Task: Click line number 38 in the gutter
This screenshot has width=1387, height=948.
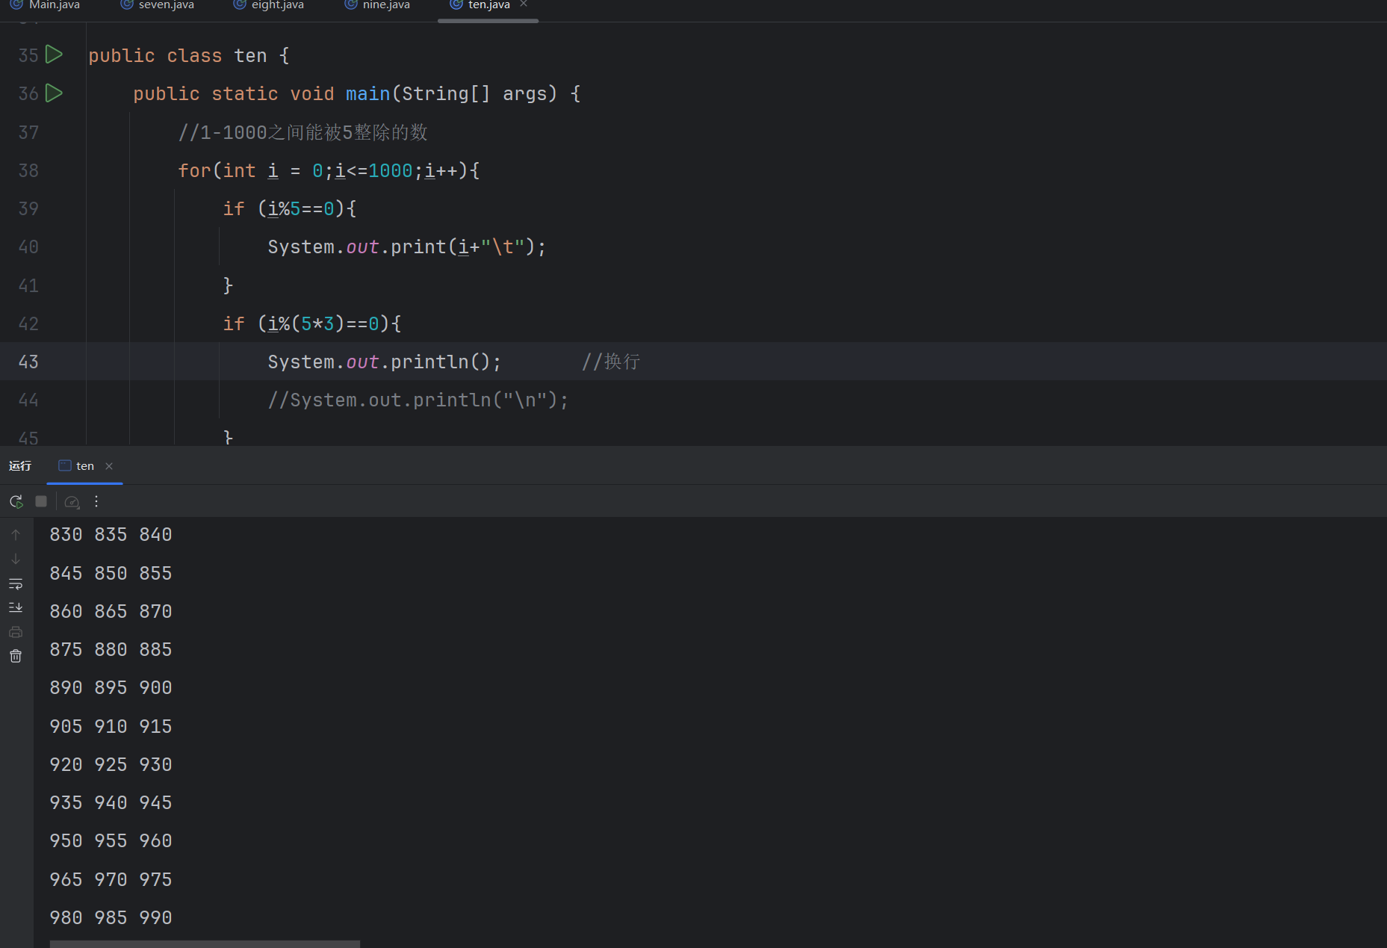Action: (x=28, y=171)
